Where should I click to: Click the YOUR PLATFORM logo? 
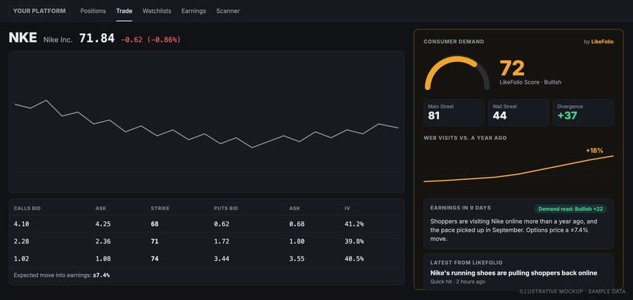click(39, 11)
